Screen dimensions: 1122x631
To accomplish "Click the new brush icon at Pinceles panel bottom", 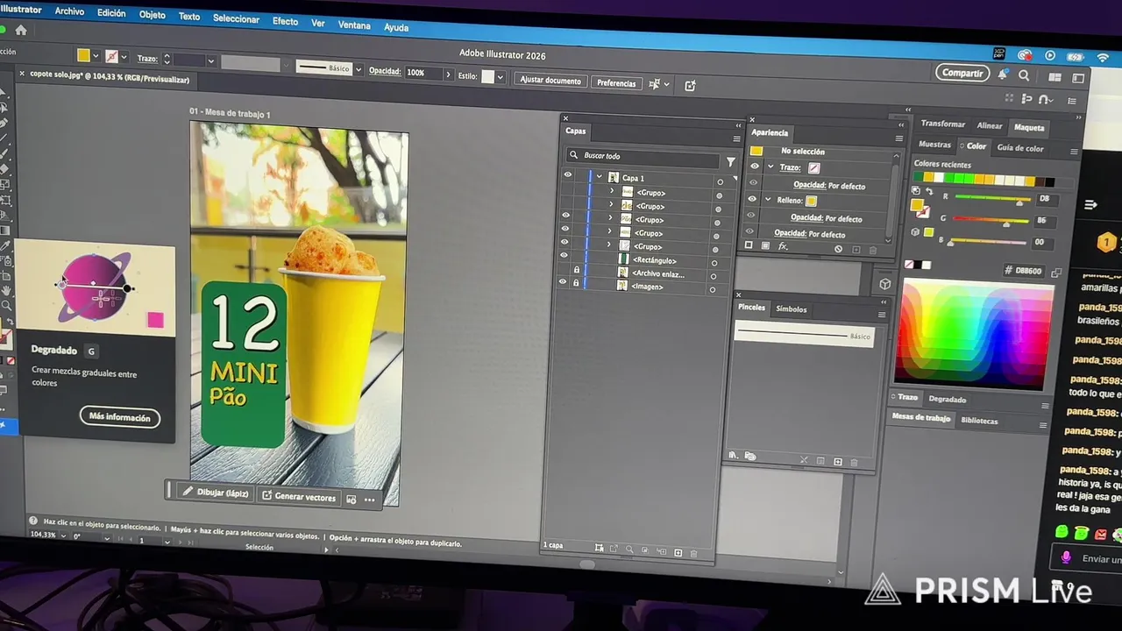I will click(x=837, y=462).
